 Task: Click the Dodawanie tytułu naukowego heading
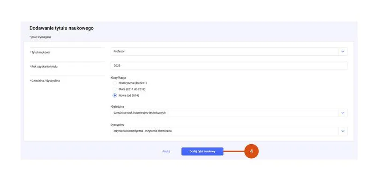tap(61, 28)
